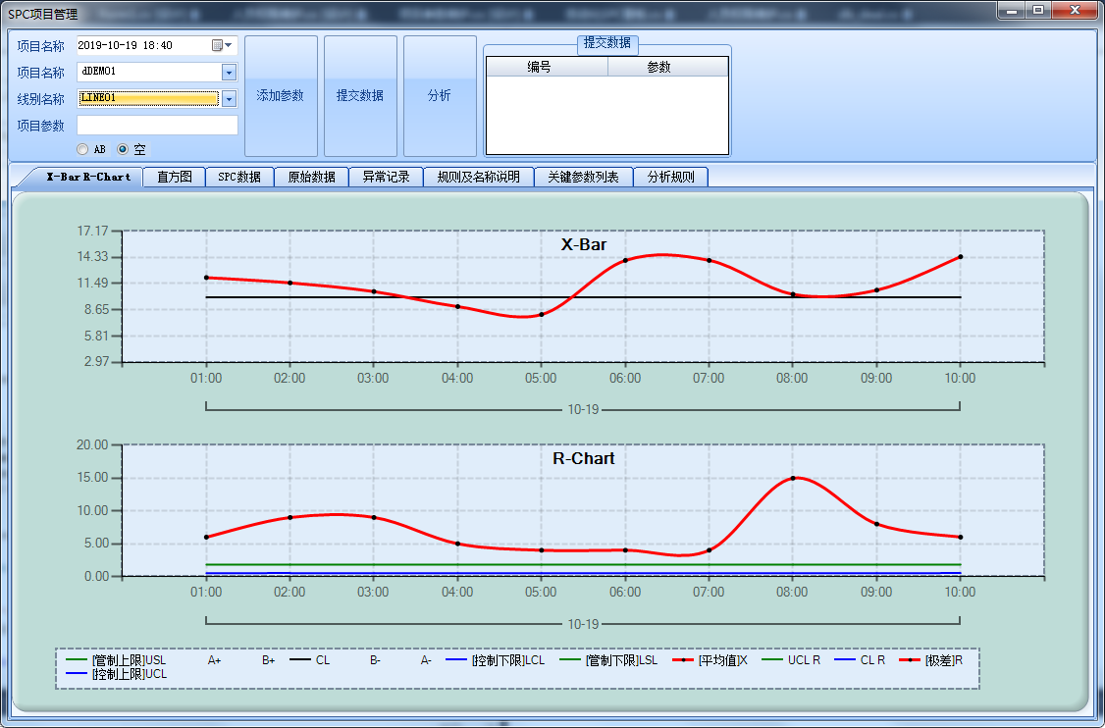
Task: Click the 提交数据 button
Action: (360, 96)
